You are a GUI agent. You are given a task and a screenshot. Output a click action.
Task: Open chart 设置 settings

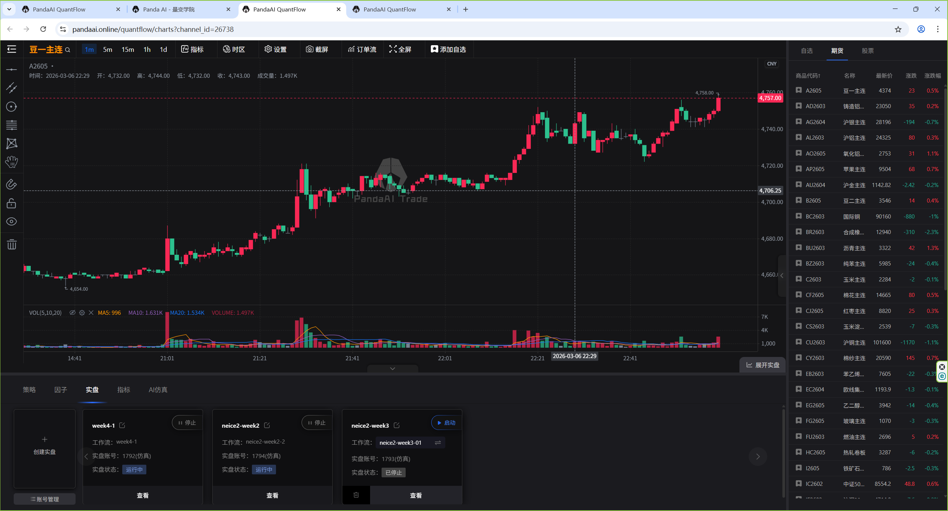[275, 49]
